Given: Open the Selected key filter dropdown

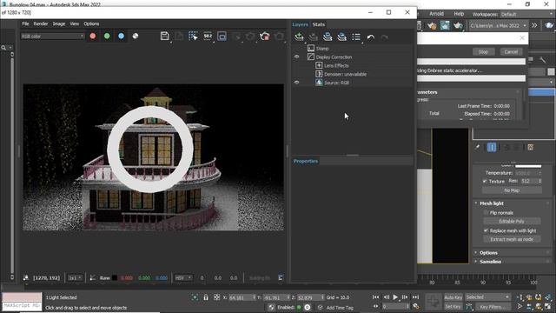Looking at the screenshot, I should coord(487,297).
